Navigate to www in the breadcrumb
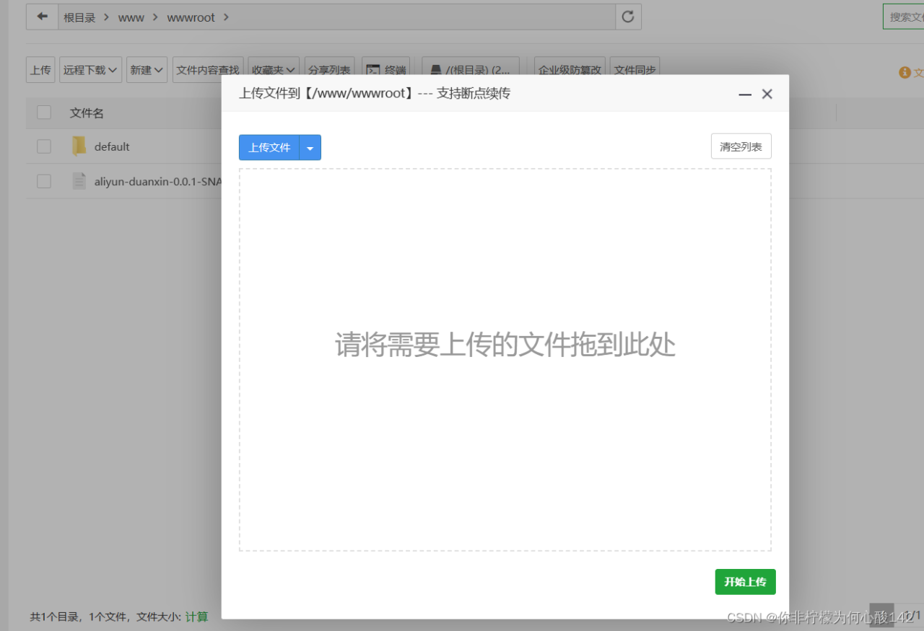Image resolution: width=924 pixels, height=631 pixels. tap(131, 17)
